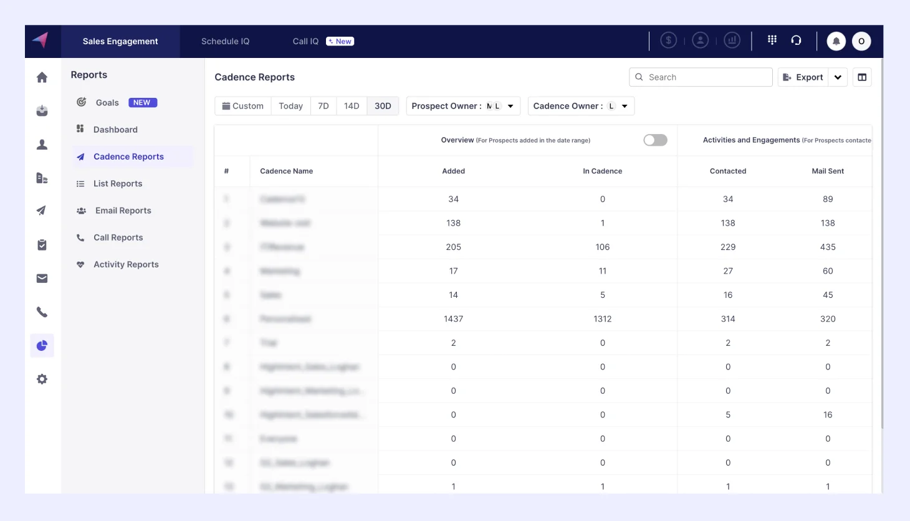
Task: Click the phone calls icon in sidebar
Action: 42,312
